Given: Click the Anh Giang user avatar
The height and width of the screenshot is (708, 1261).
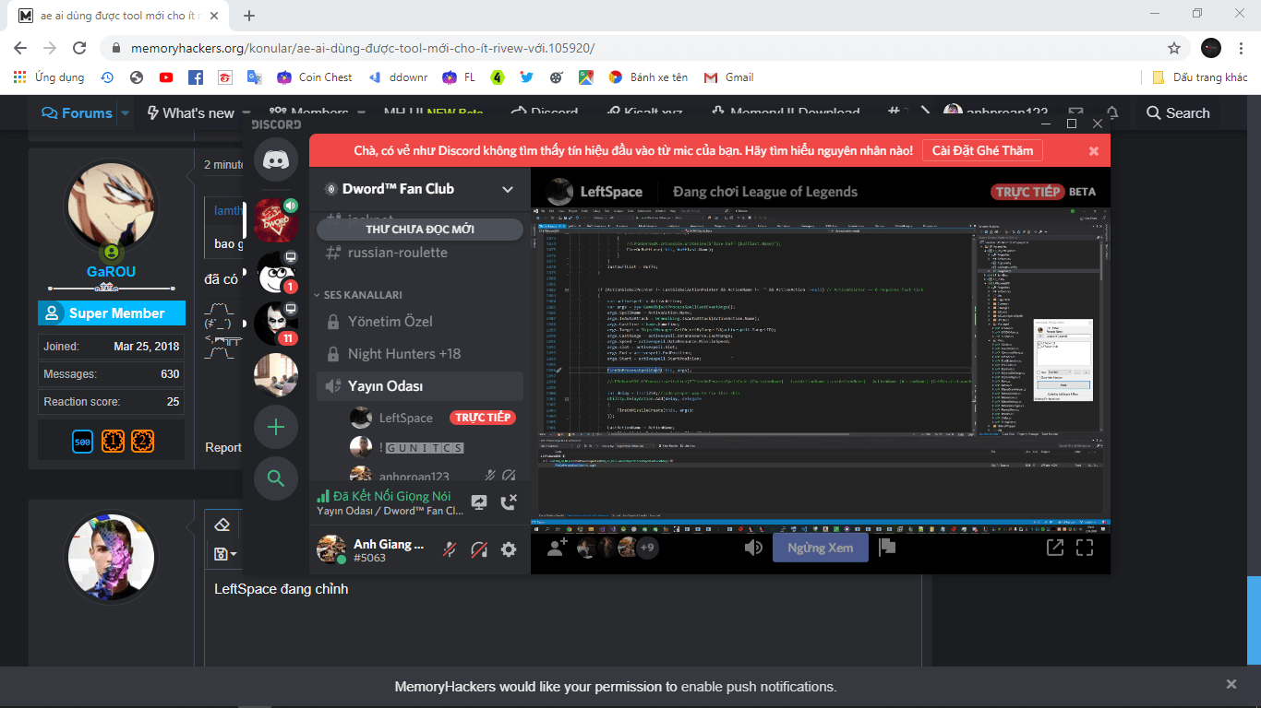Looking at the screenshot, I should (331, 549).
